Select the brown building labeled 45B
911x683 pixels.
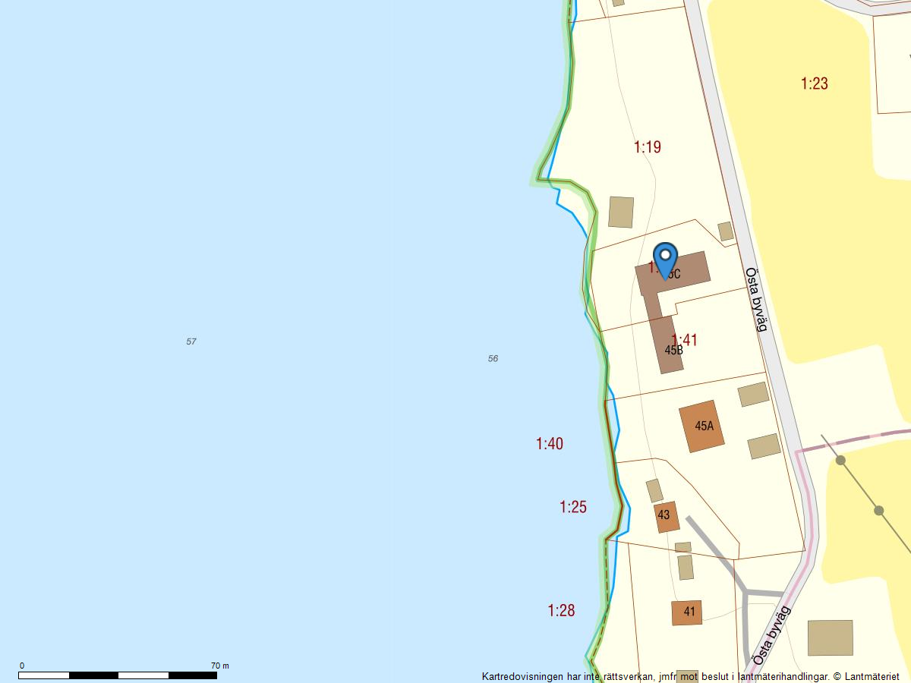[x=668, y=345]
